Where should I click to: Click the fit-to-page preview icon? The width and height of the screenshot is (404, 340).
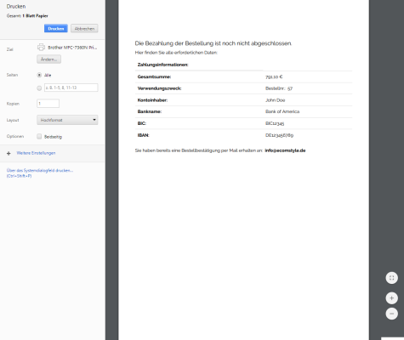tap(392, 278)
